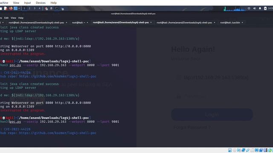Select the active terminal window button in the panel

(x=57, y=8)
